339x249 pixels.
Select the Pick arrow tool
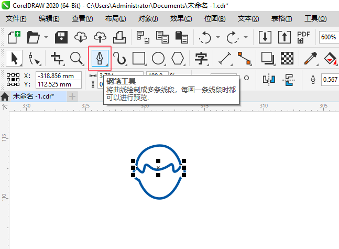[x=14, y=58]
